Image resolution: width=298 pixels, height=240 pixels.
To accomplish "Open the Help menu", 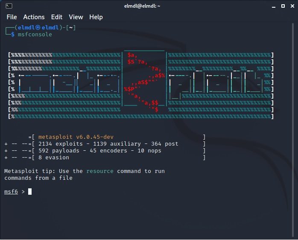I will coord(96,17).
